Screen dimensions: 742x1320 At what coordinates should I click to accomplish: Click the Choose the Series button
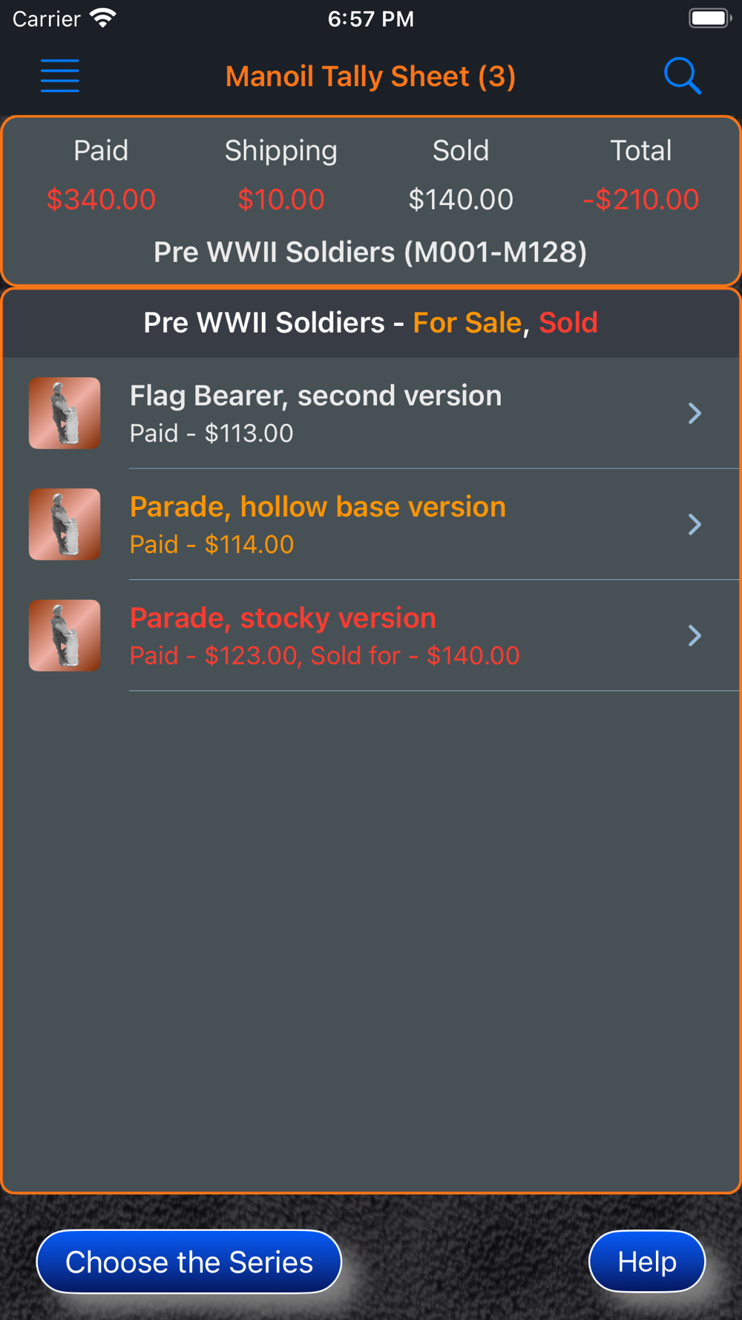pyautogui.click(x=189, y=1261)
